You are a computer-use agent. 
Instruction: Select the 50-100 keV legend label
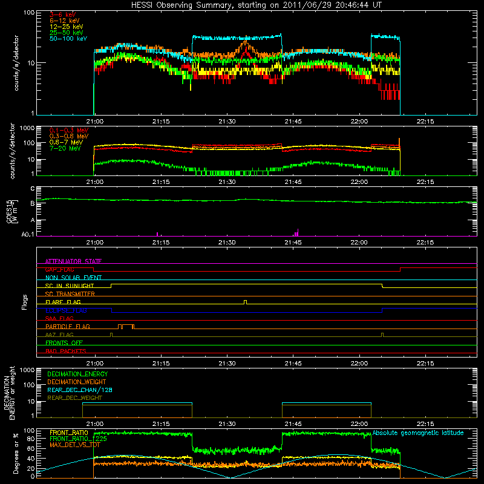[68, 39]
